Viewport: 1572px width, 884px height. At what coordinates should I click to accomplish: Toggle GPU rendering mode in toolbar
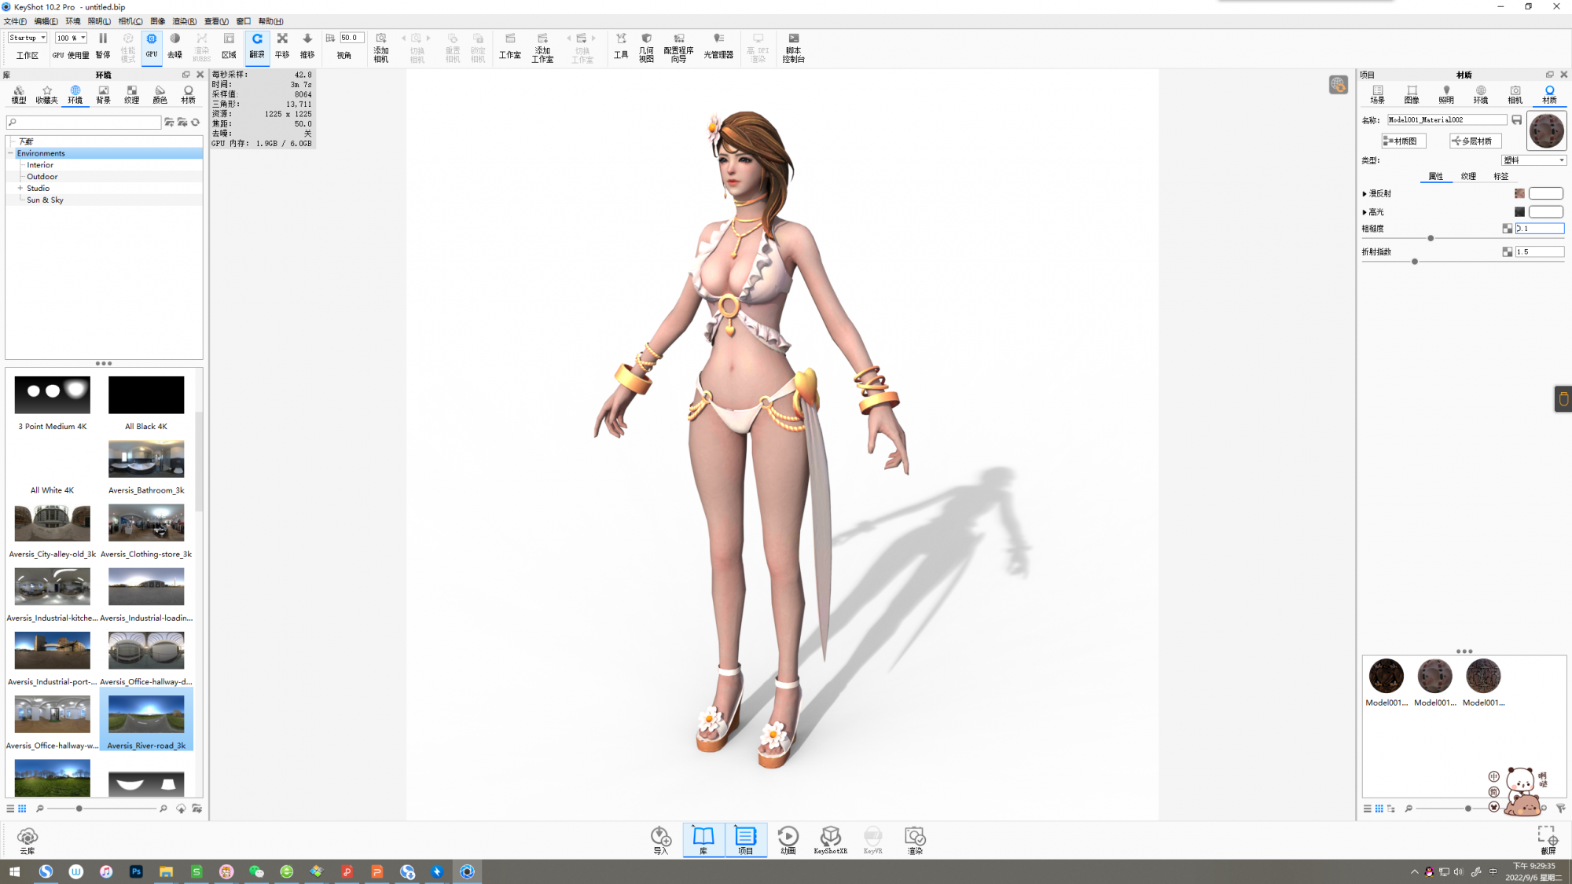pyautogui.click(x=152, y=46)
